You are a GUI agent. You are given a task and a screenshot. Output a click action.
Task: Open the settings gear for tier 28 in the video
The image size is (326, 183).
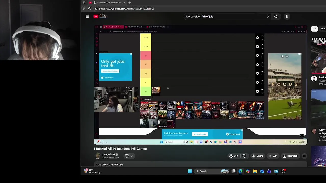point(257,91)
